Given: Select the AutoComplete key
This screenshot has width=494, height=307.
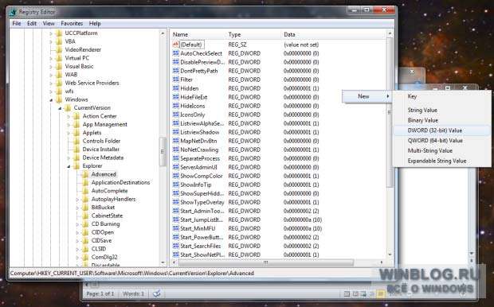Looking at the screenshot, I should click(x=109, y=191).
